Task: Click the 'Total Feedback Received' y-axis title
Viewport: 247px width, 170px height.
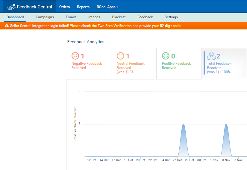Action: (x=75, y=124)
